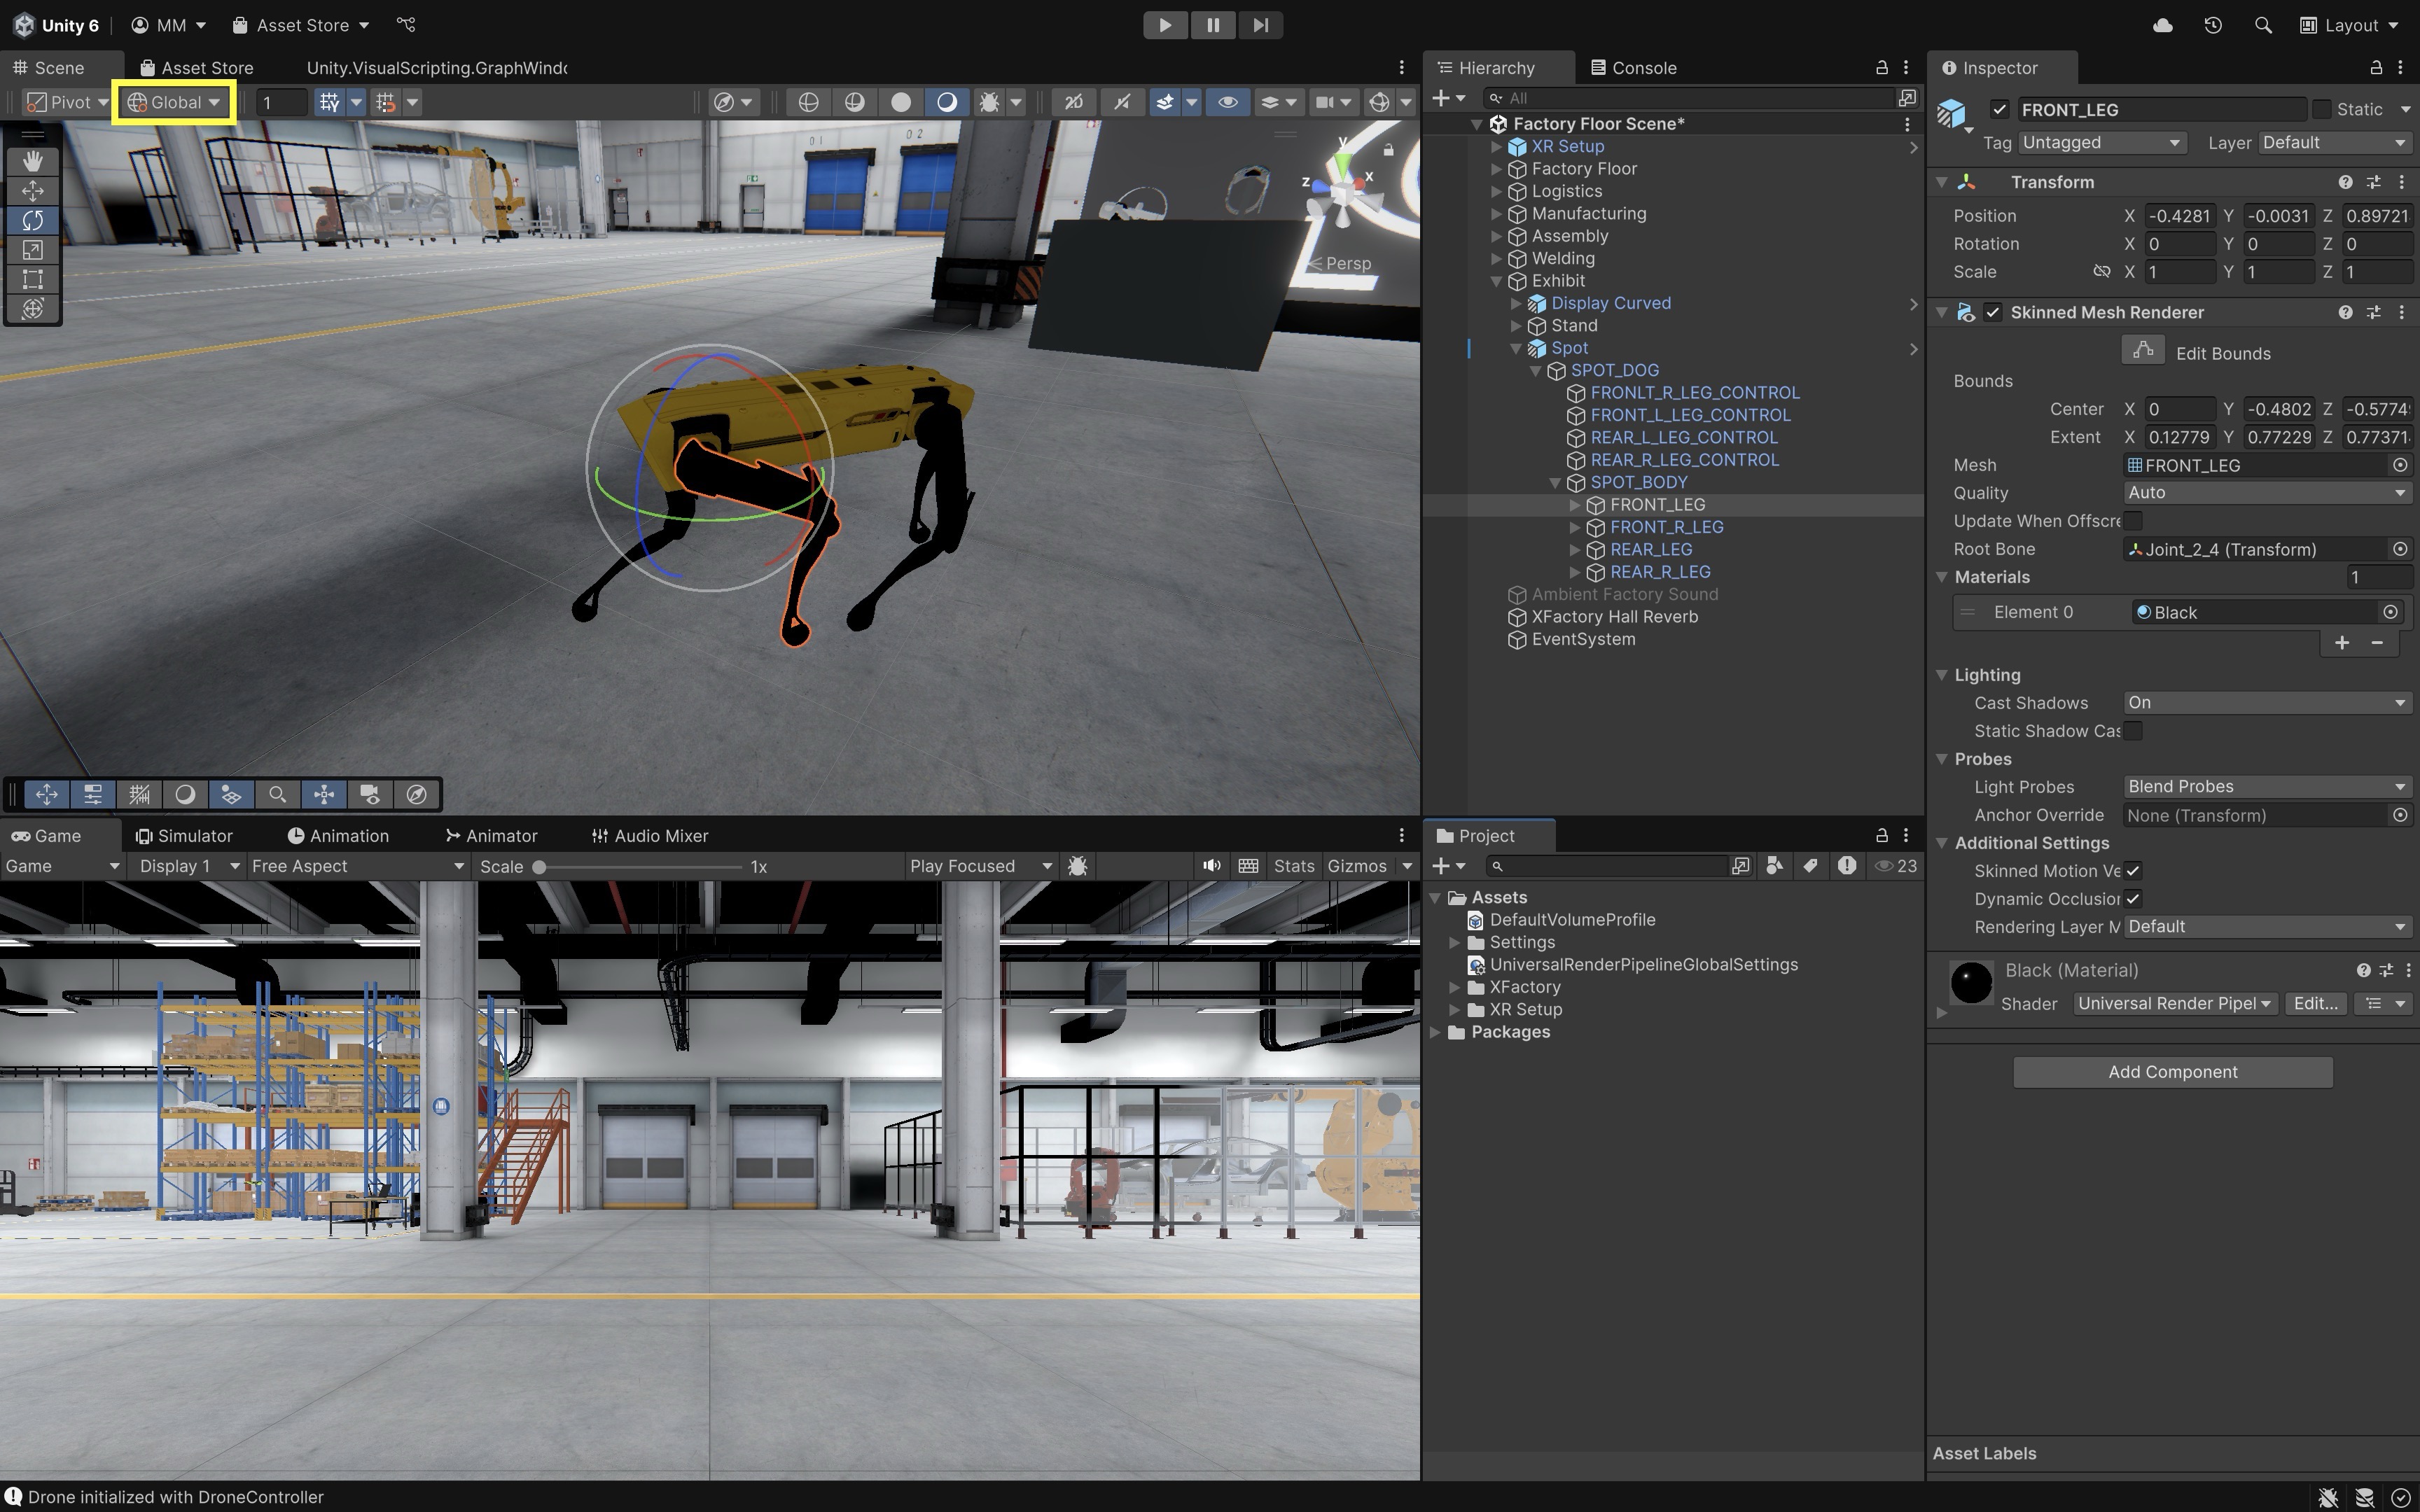The width and height of the screenshot is (2420, 1512).
Task: Expand the Manufacturing hierarchy item
Action: (x=1497, y=214)
